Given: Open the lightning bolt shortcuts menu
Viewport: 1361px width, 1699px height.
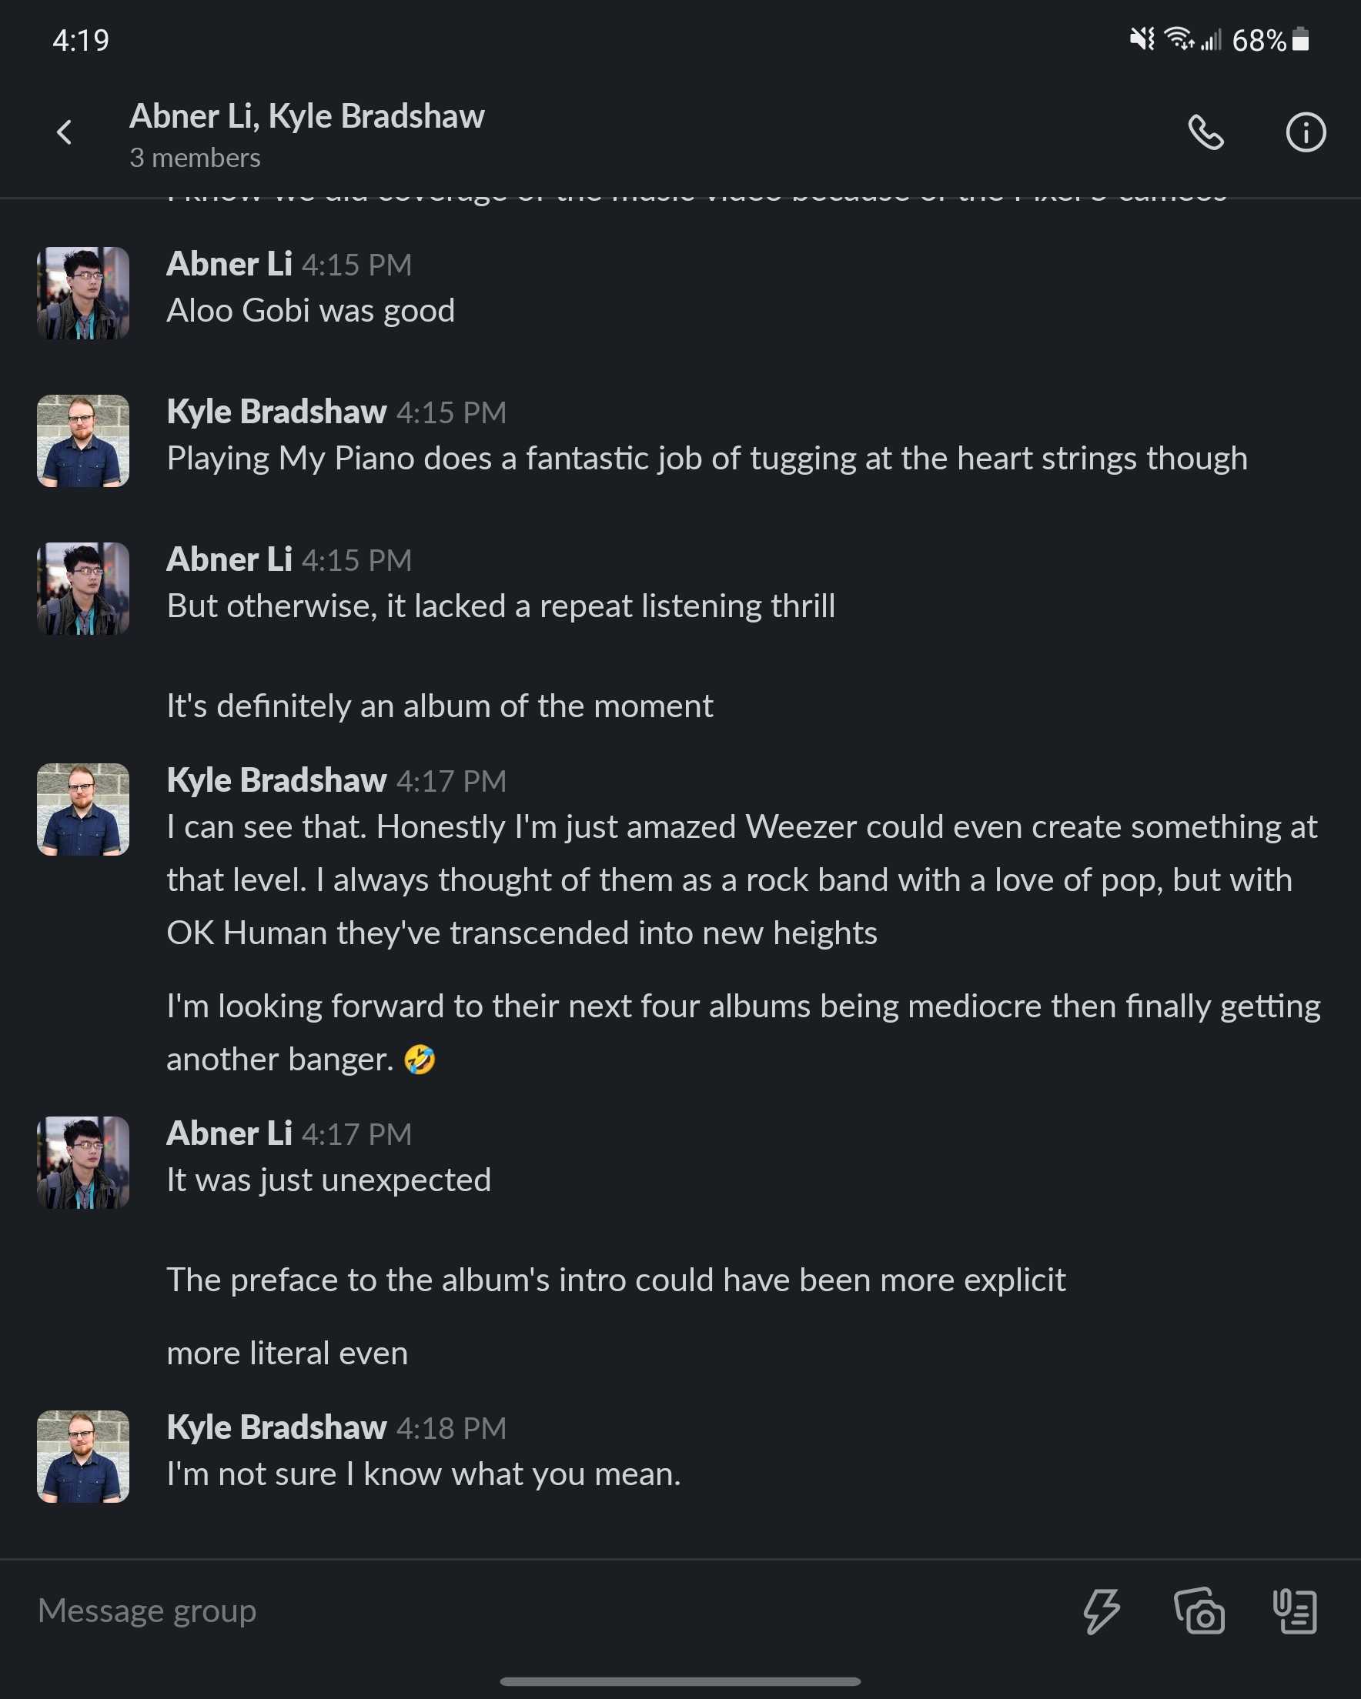Looking at the screenshot, I should 1101,1610.
